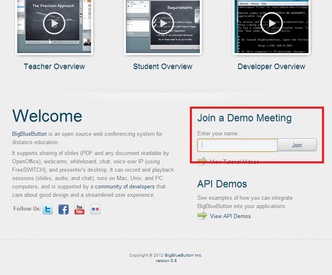Open the Flickr follow icon

point(95,209)
